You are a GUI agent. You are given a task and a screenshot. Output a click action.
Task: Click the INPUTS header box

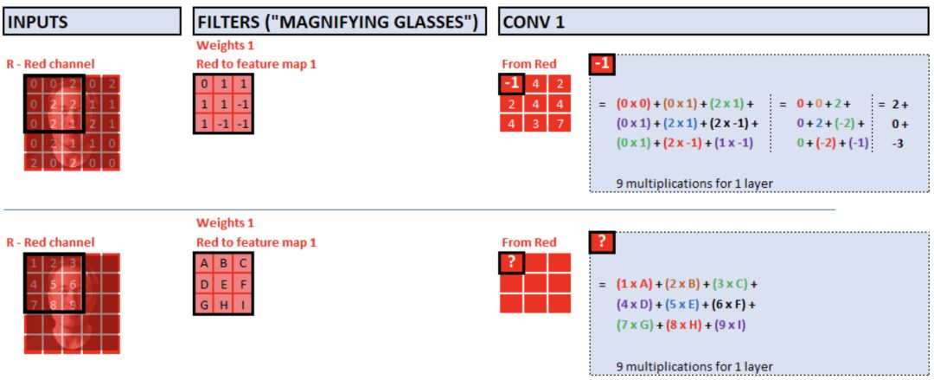pyautogui.click(x=92, y=21)
